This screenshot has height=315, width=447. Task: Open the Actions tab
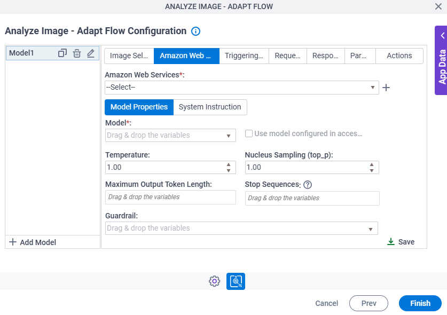[399, 56]
